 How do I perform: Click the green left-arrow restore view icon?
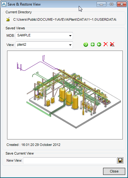pos(99,44)
